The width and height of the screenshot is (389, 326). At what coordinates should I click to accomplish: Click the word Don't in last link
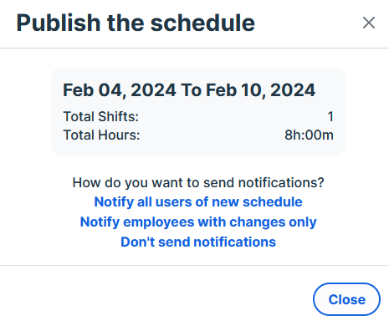click(138, 242)
